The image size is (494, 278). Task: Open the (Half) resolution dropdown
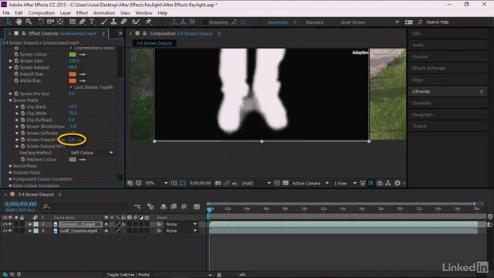[255, 183]
